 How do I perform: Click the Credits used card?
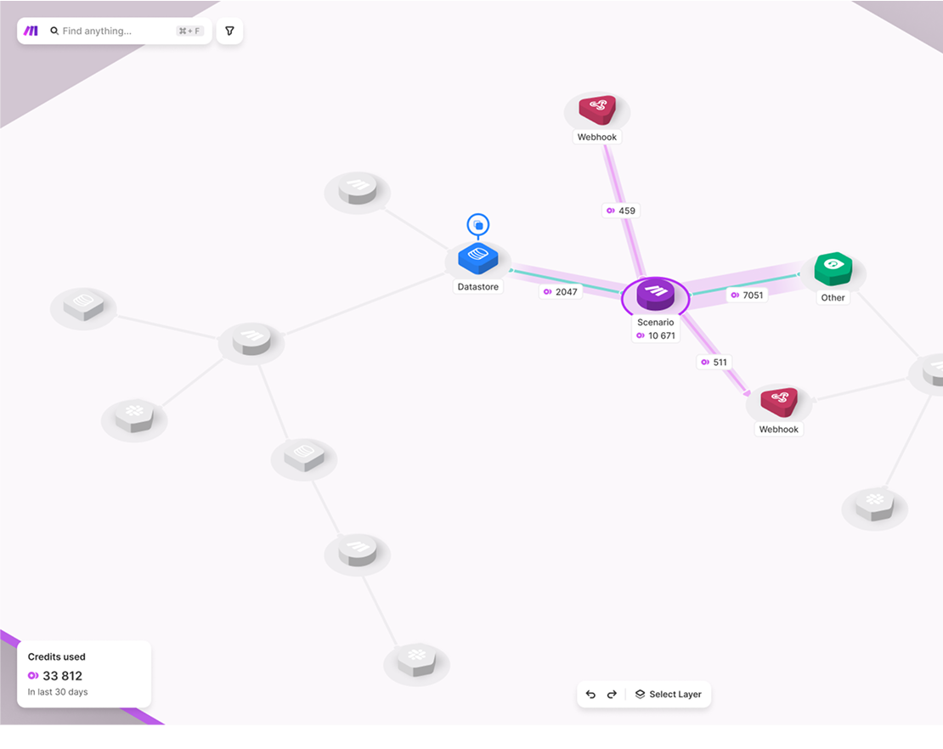84,674
